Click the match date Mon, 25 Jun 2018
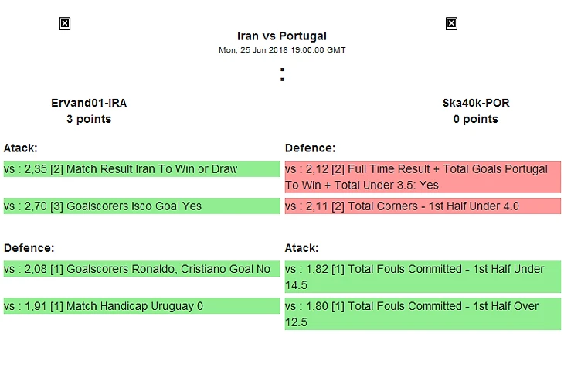564x371 pixels. point(282,49)
